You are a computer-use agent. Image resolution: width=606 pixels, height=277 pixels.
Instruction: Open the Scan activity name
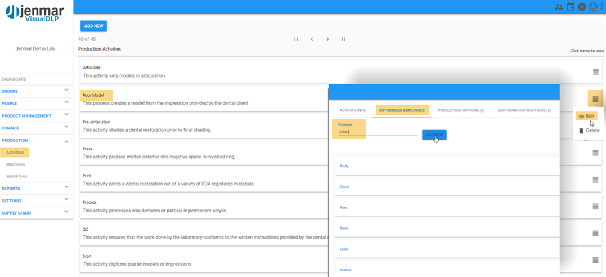point(87,256)
